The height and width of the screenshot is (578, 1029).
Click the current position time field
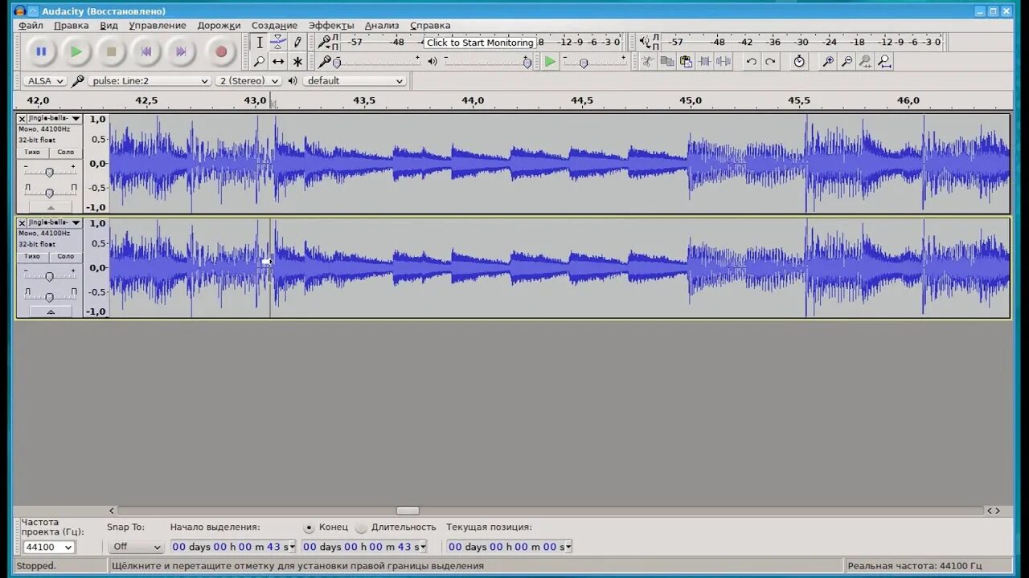[510, 547]
